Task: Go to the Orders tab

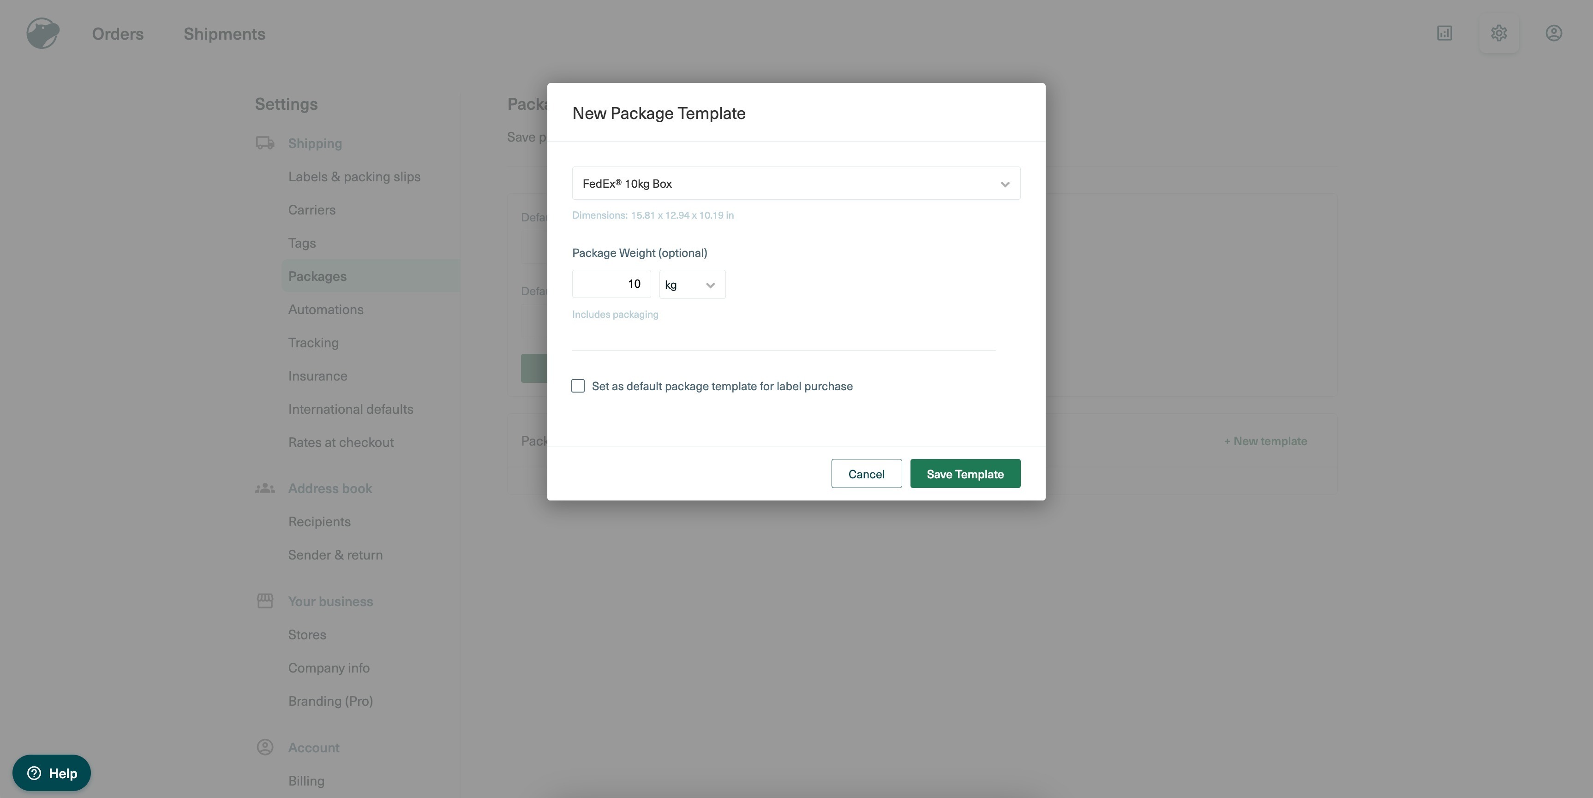Action: pyautogui.click(x=118, y=34)
